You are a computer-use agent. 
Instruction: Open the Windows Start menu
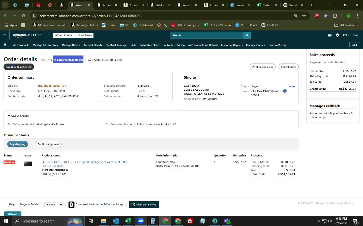point(6,221)
